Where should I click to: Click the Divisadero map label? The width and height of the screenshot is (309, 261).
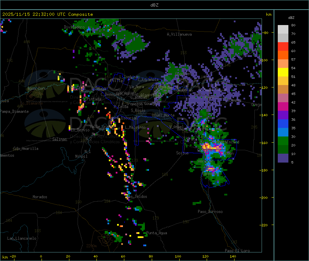74,27
